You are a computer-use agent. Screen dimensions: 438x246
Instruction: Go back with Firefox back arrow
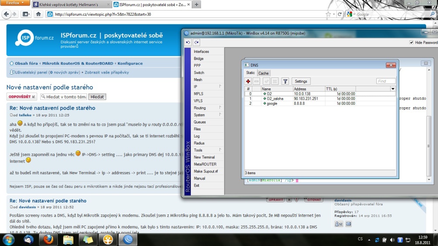tap(6, 14)
